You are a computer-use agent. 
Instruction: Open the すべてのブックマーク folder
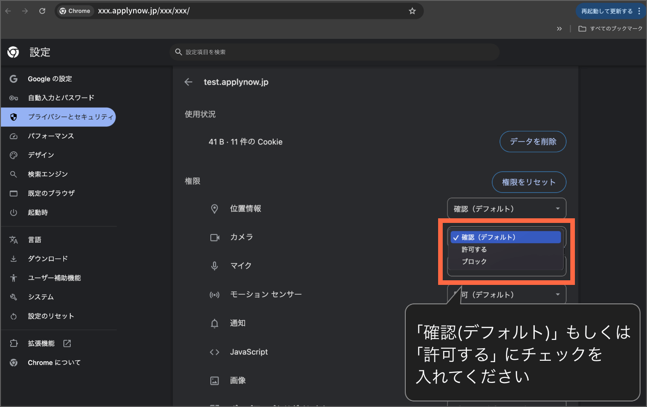[610, 29]
